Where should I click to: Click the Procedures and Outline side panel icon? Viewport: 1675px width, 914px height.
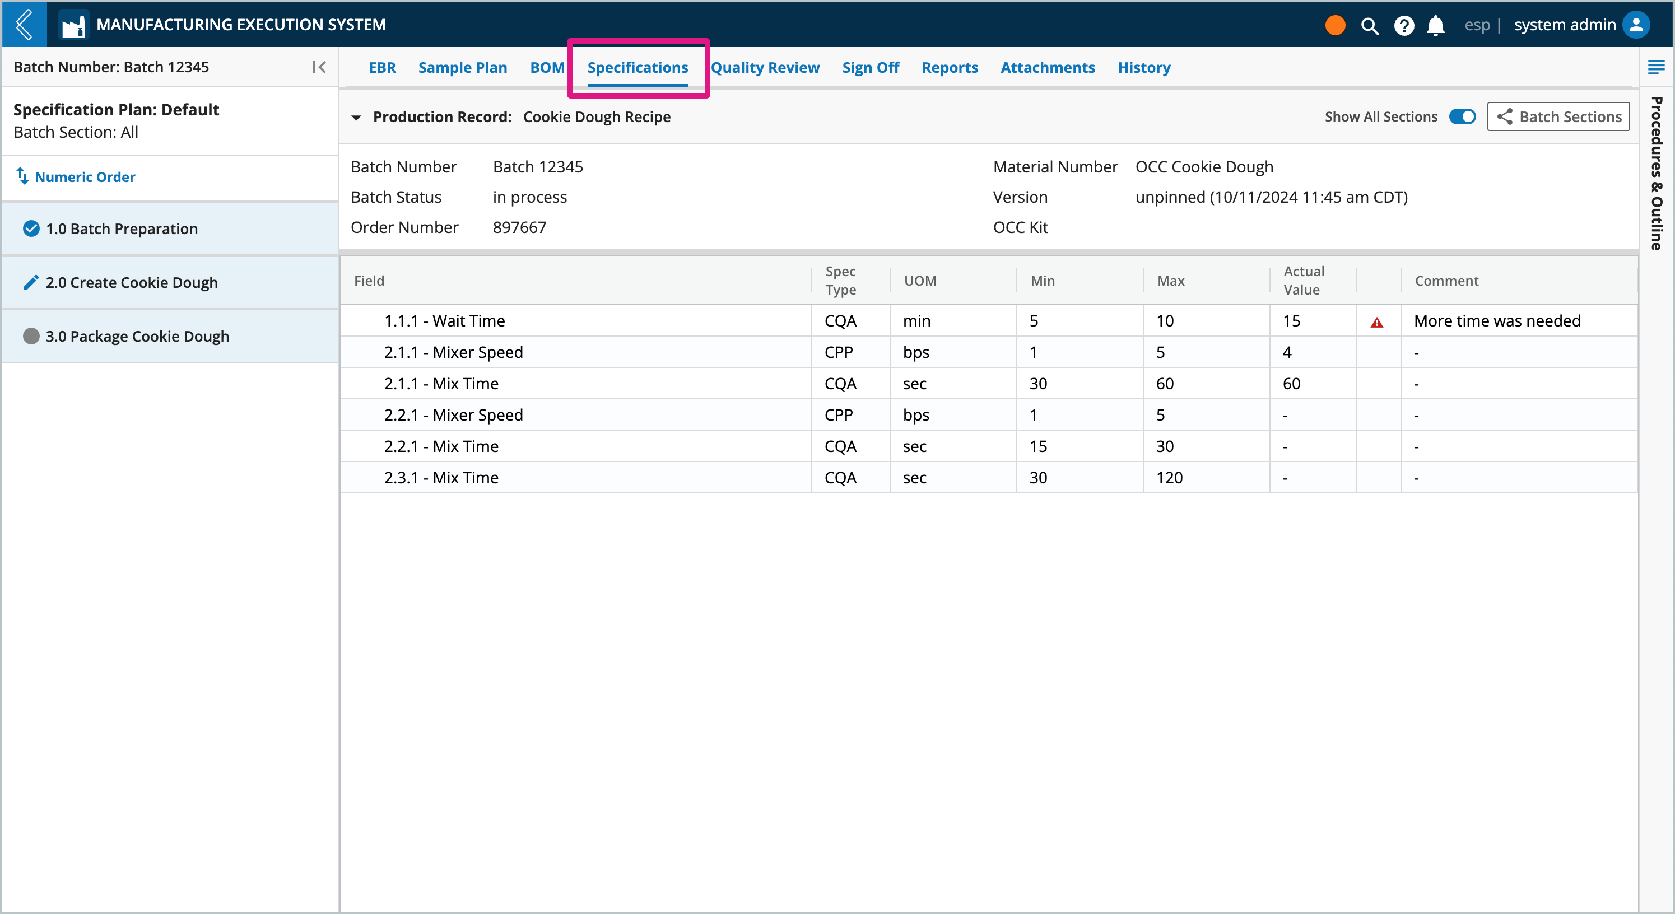[x=1656, y=67]
